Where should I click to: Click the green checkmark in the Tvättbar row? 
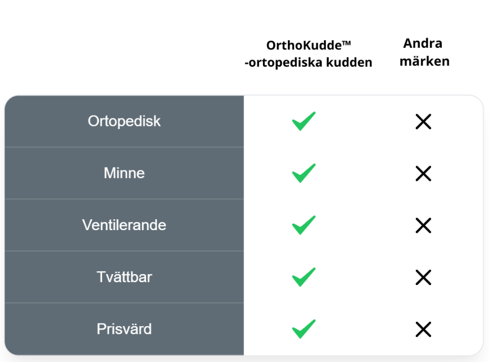point(304,277)
